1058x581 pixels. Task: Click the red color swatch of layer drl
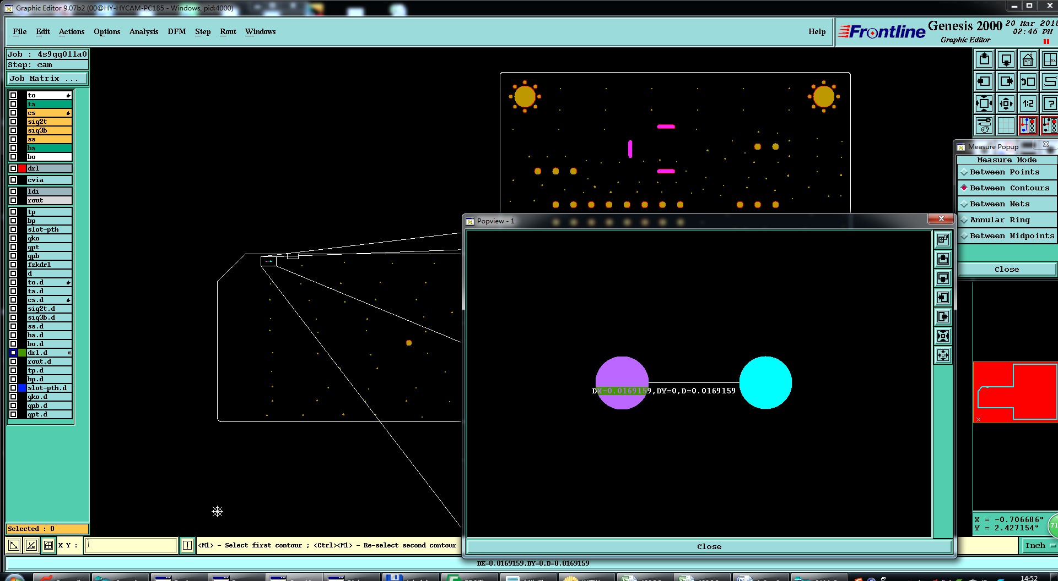pos(22,168)
